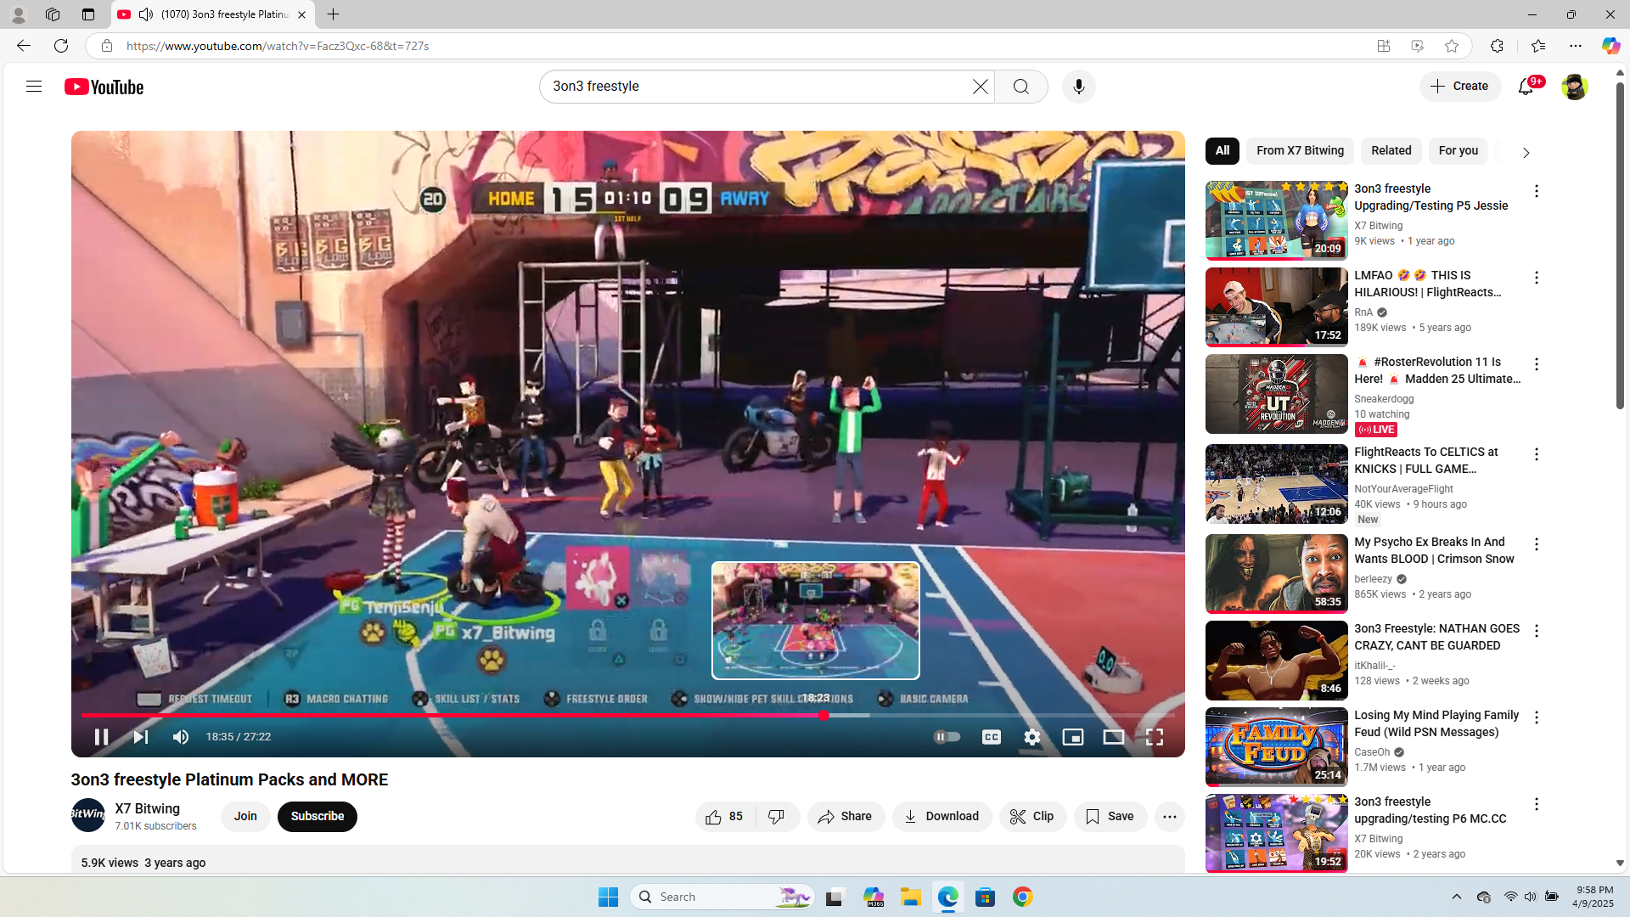Image resolution: width=1630 pixels, height=917 pixels.
Task: Open browser extensions menu
Action: [1497, 46]
